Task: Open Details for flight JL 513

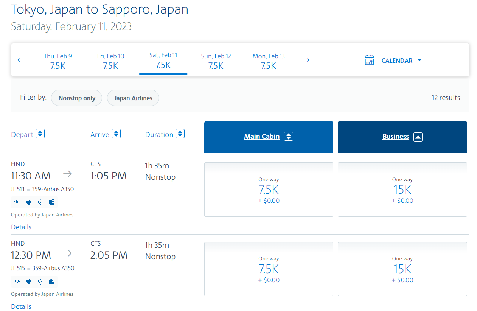Action: click(x=21, y=227)
